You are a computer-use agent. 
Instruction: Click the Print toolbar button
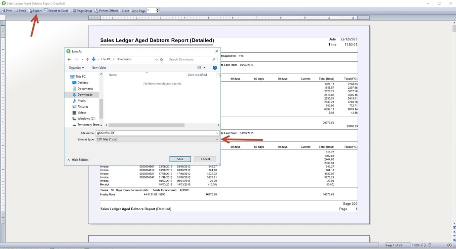(x=7, y=11)
